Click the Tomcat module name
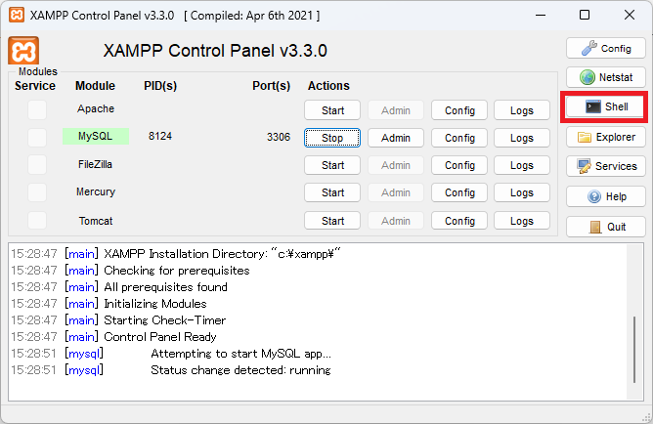Image resolution: width=653 pixels, height=424 pixels. click(96, 221)
